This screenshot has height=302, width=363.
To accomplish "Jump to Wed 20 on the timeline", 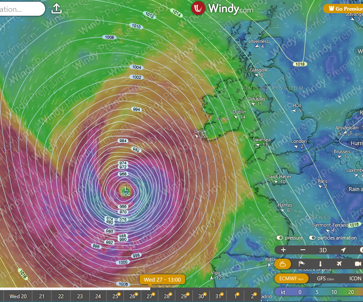I will pyautogui.click(x=18, y=296).
